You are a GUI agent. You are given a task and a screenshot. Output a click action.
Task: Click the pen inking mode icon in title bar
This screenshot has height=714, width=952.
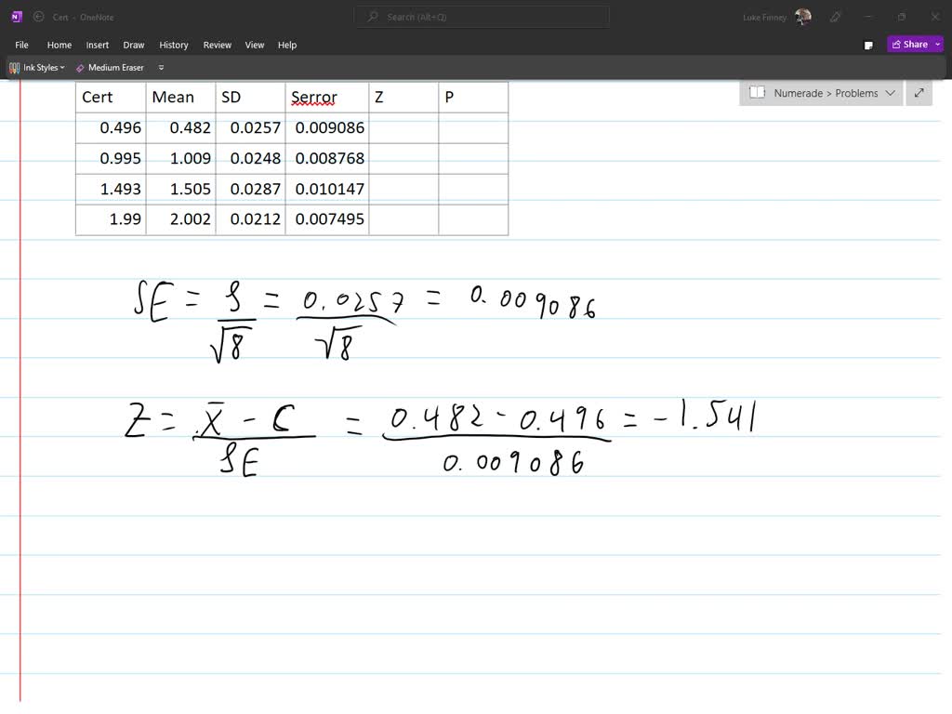click(834, 16)
